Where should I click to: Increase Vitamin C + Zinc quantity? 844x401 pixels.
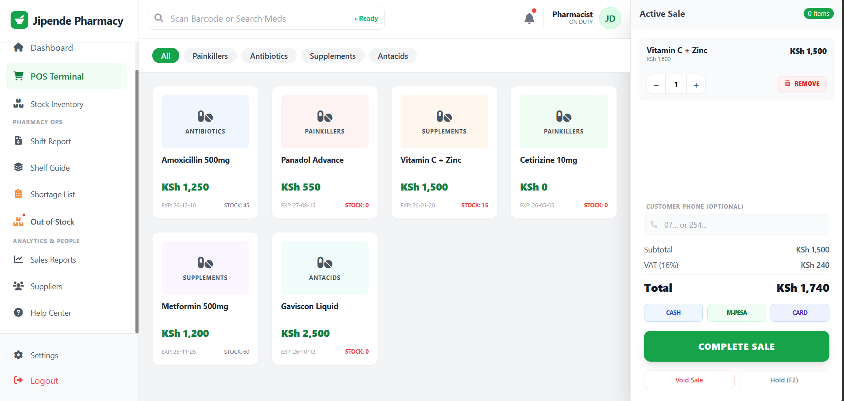(x=696, y=84)
